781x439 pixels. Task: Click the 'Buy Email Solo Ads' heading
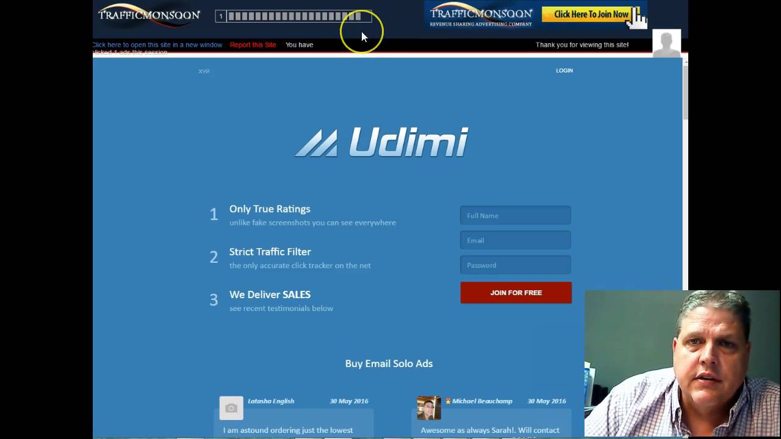[389, 363]
